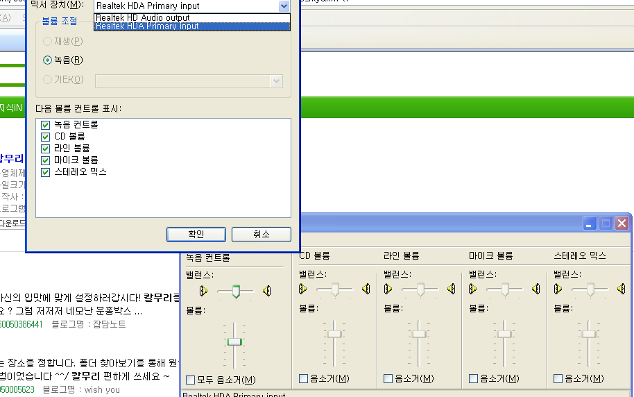The height and width of the screenshot is (397, 634).
Task: Minimize the recording control mixer window
Action: [x=590, y=223]
